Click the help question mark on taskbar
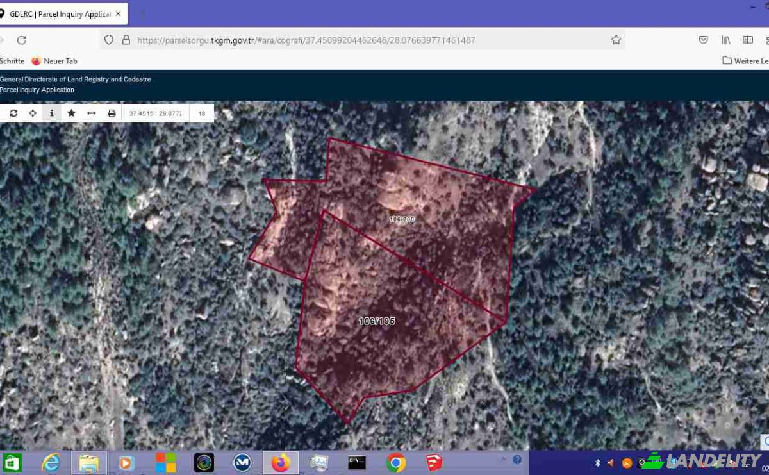The height and width of the screenshot is (475, 769). coord(517,460)
